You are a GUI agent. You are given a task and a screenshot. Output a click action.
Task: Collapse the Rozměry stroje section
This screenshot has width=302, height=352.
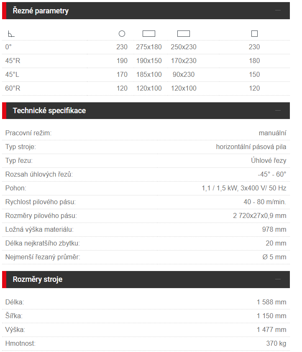[278, 279]
